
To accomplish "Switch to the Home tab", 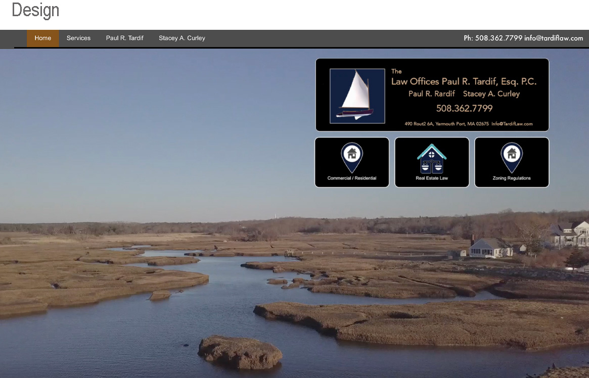I will [x=42, y=38].
